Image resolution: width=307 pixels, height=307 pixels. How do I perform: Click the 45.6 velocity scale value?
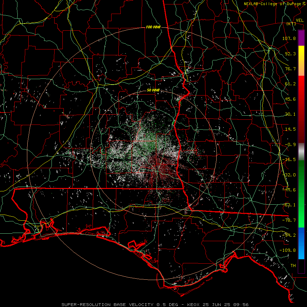coord(290,99)
